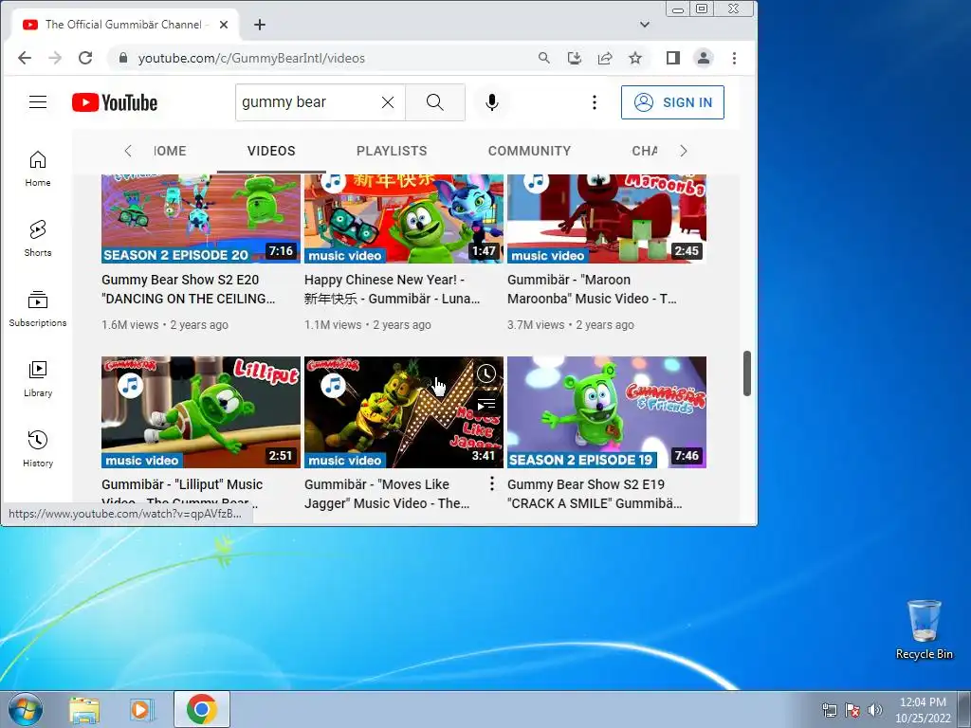Open the Gummy Bear Show S2 E20 title

[x=189, y=289]
